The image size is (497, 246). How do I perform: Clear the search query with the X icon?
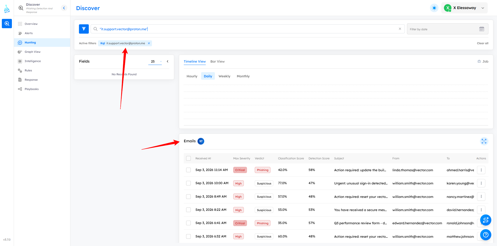[400, 29]
